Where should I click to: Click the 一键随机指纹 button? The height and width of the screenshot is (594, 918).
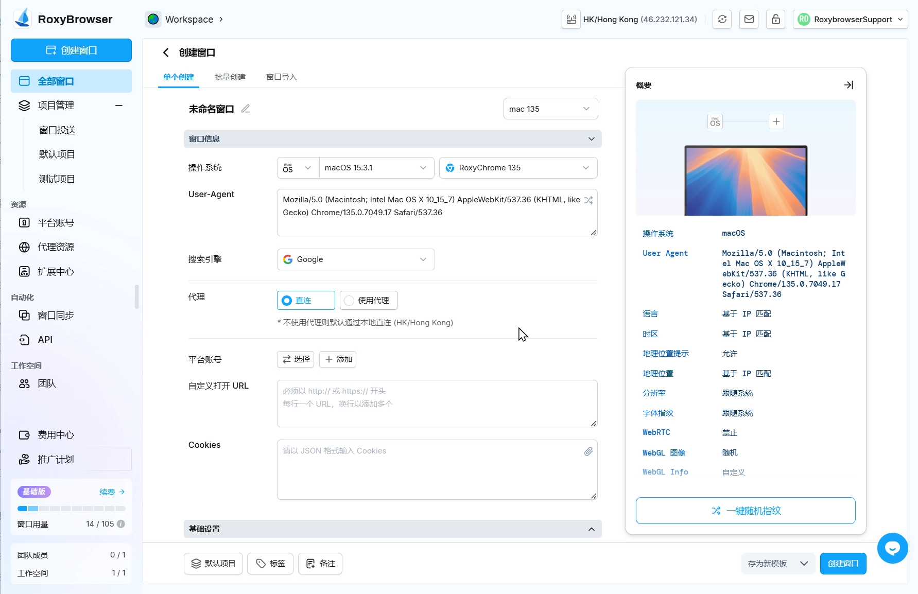[x=746, y=511]
